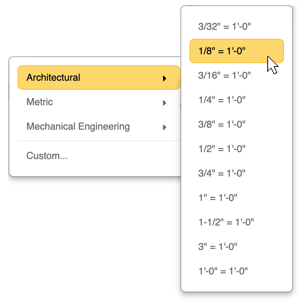Pick the 3/16" = 1'-0" scale
Screen dimensions: 308x307
click(x=224, y=75)
